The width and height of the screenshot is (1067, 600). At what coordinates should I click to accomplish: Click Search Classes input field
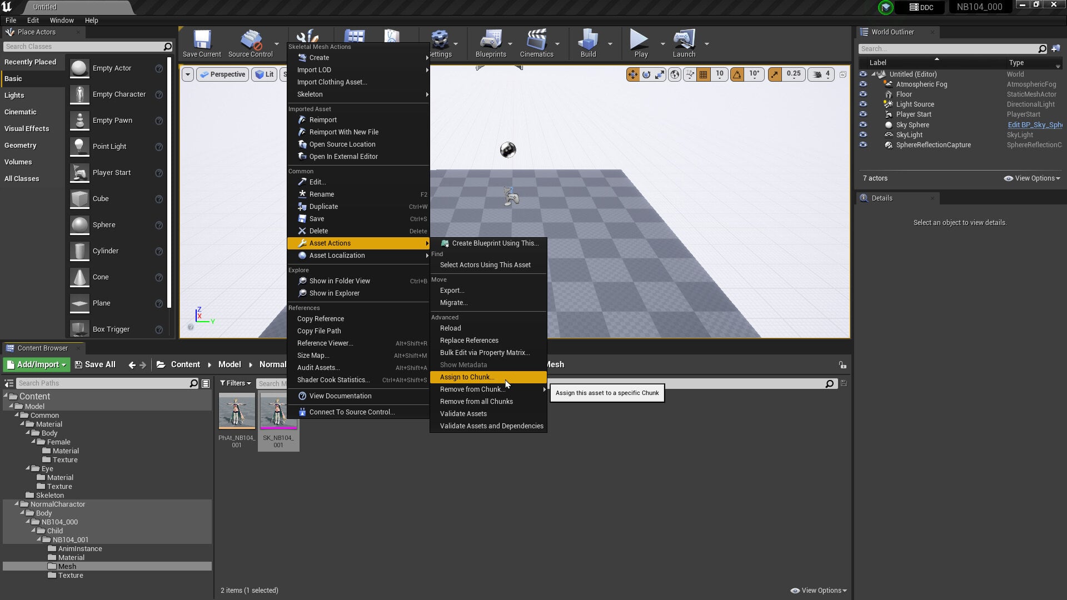pos(83,47)
